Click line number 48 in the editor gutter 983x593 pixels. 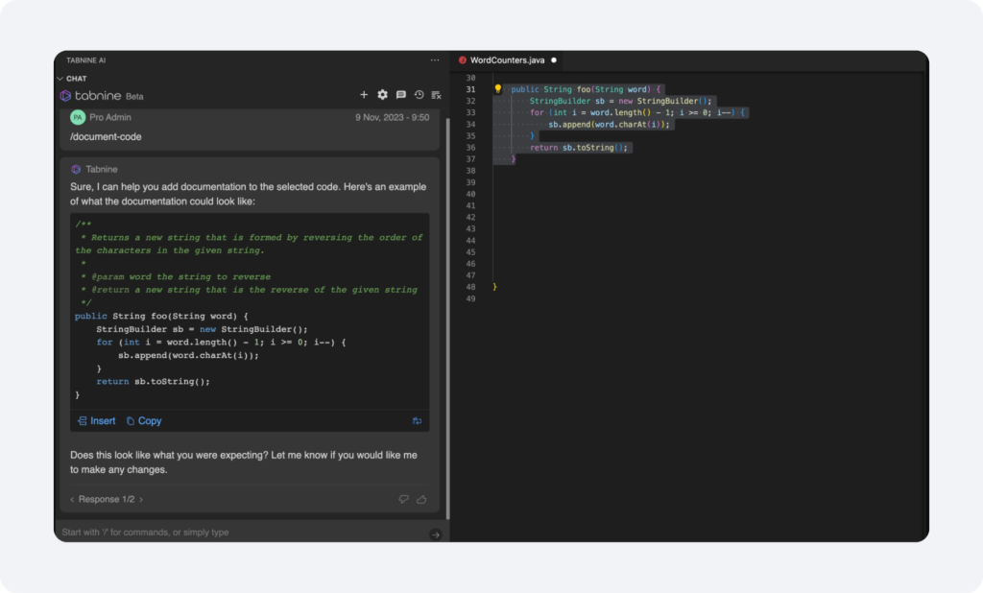coord(470,287)
